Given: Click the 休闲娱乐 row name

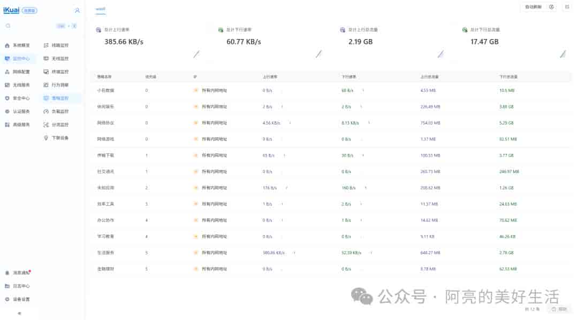Looking at the screenshot, I should [x=105, y=107].
